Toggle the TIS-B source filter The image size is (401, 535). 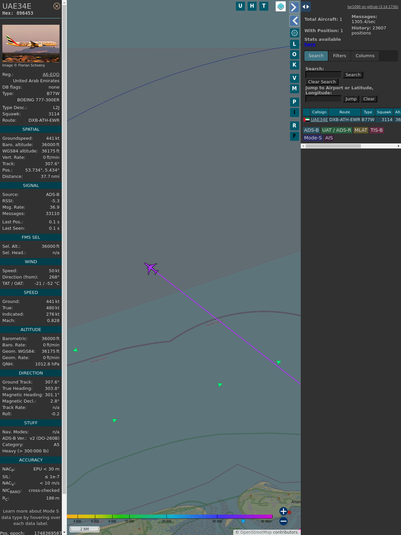377,130
